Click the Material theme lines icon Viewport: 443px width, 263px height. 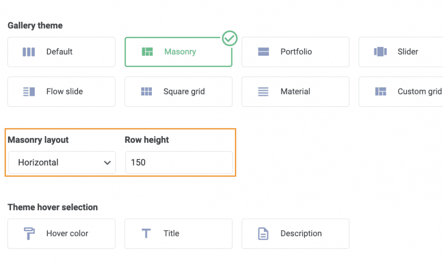[263, 91]
